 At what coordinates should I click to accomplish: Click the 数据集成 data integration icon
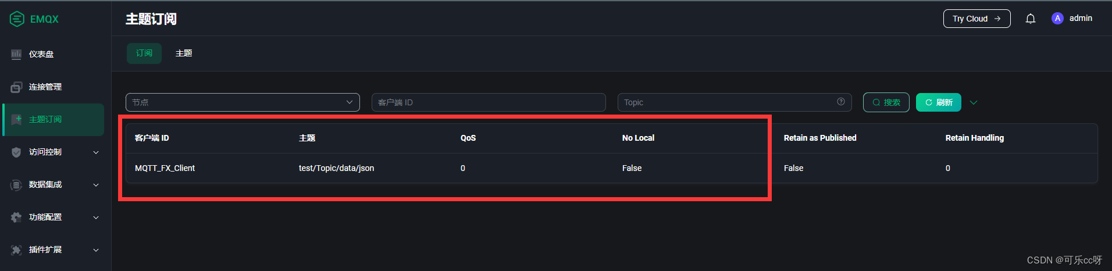[16, 185]
